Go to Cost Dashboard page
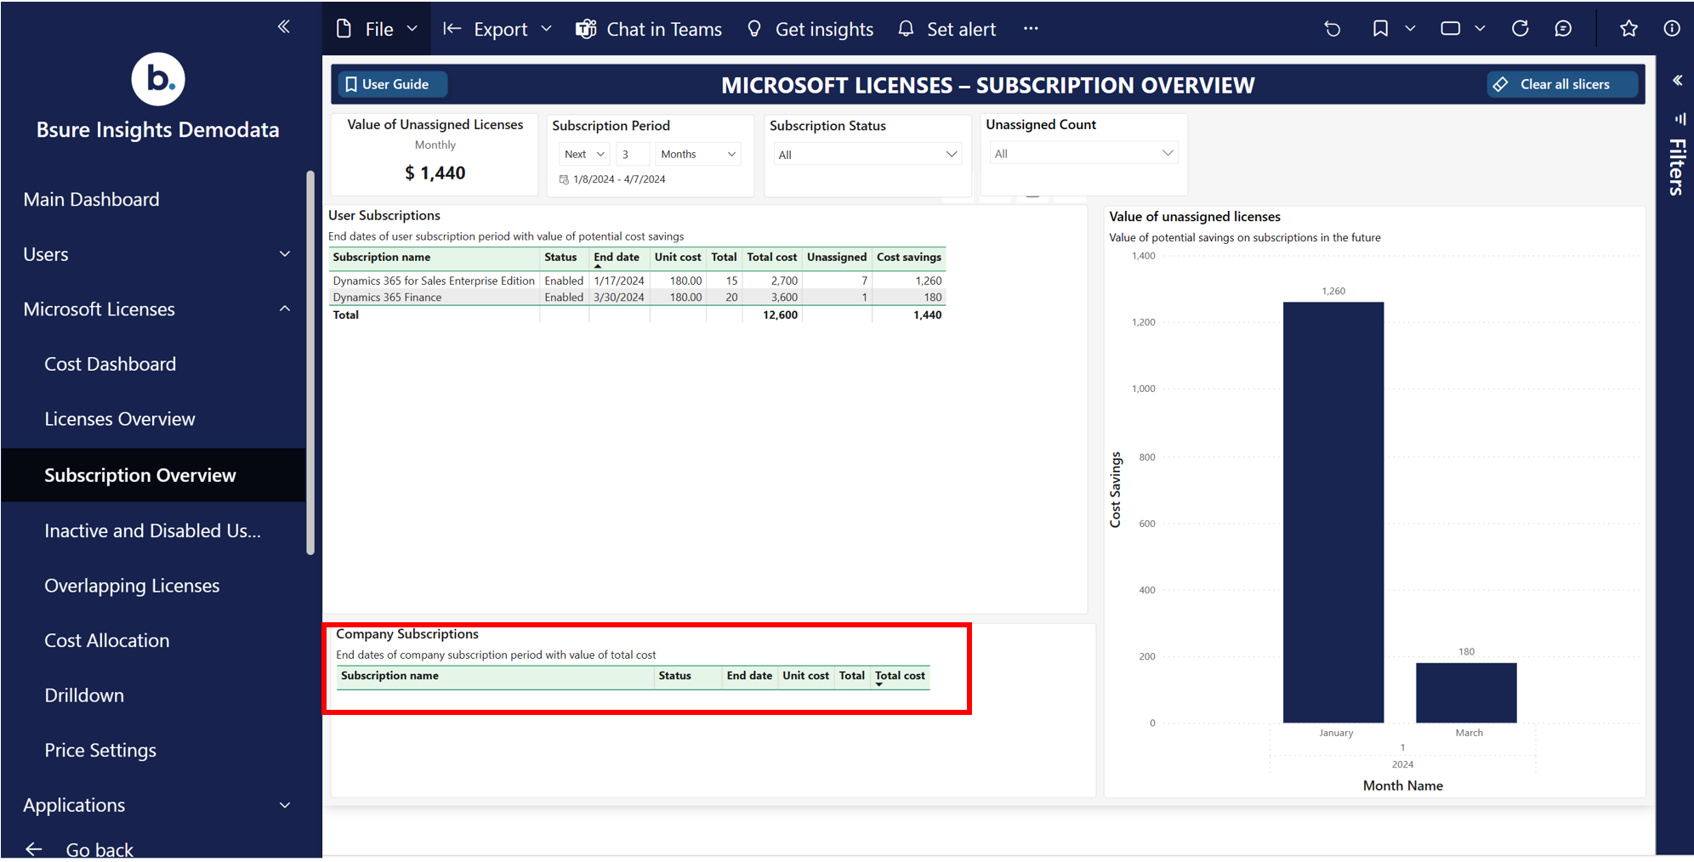The height and width of the screenshot is (862, 1694). point(111,364)
